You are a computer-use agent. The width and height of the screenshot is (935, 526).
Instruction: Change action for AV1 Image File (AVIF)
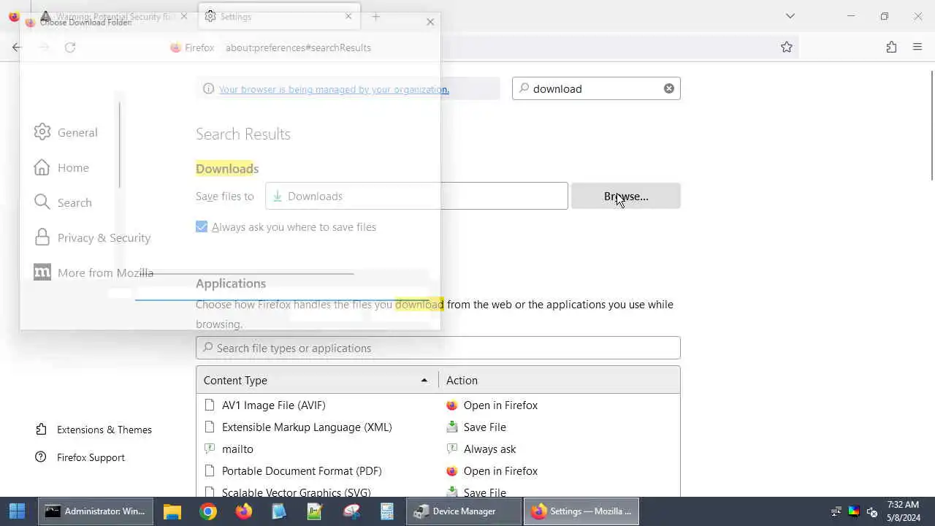click(560, 405)
